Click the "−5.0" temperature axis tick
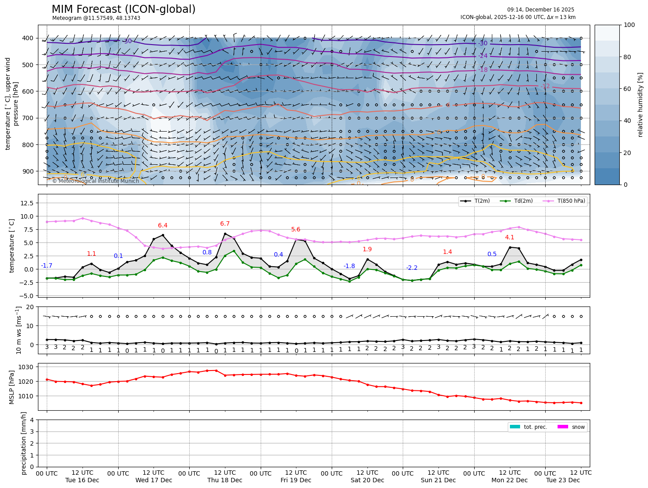648x488 pixels. click(x=26, y=296)
